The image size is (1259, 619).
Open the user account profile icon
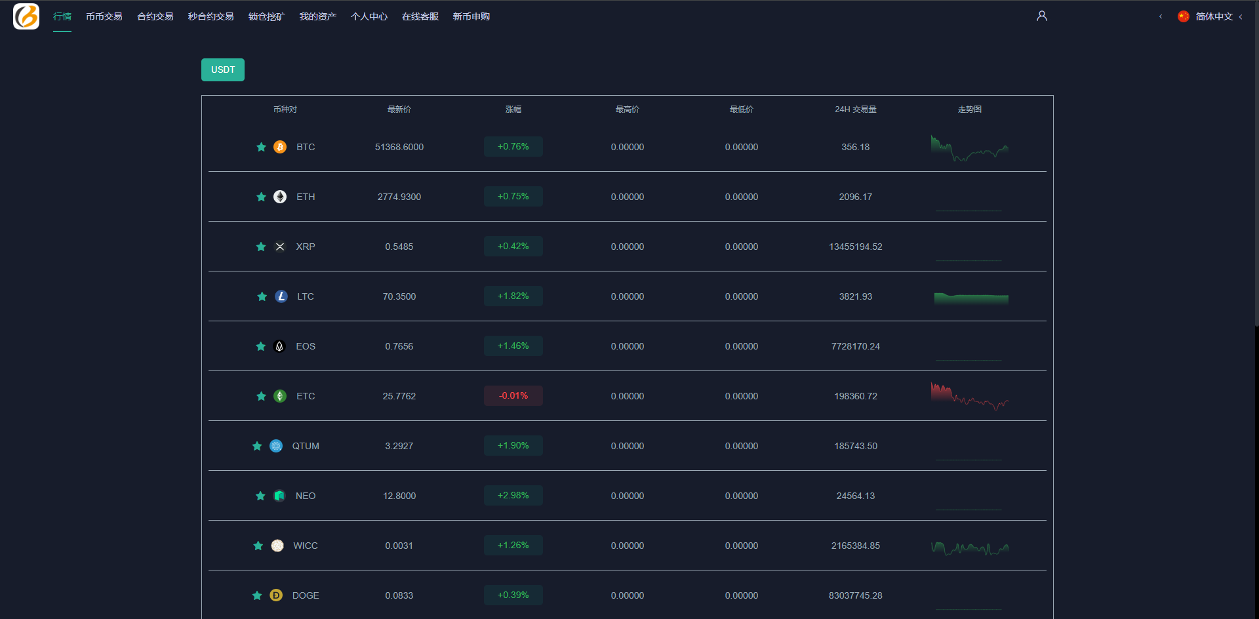pyautogui.click(x=1041, y=16)
